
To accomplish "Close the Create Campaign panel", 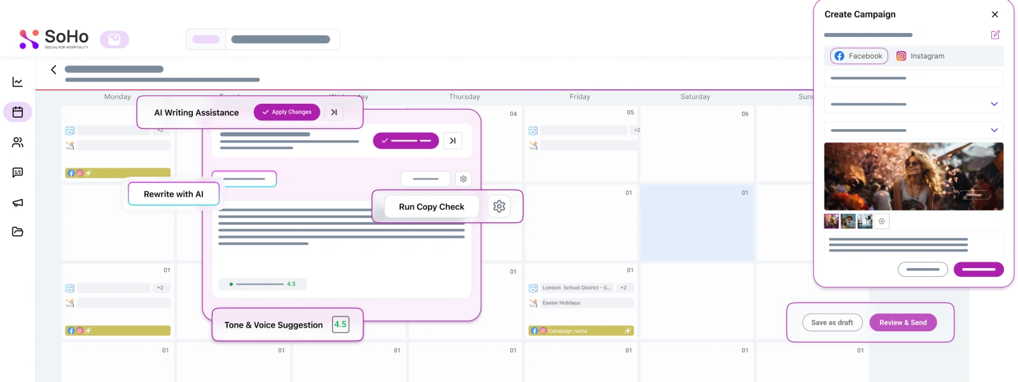I will pyautogui.click(x=995, y=14).
